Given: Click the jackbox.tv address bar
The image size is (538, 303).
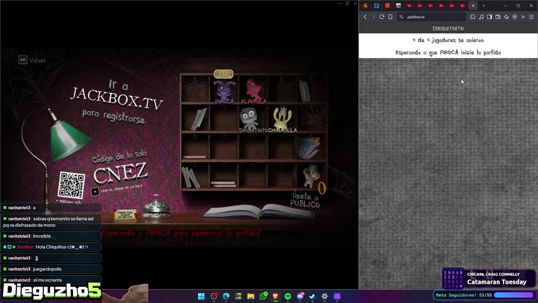Looking at the screenshot, I should point(432,17).
